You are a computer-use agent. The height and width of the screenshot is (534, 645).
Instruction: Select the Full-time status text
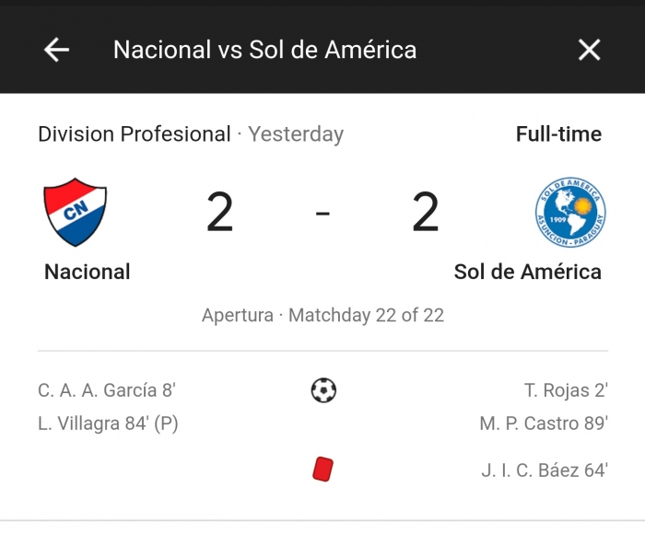[x=558, y=134]
